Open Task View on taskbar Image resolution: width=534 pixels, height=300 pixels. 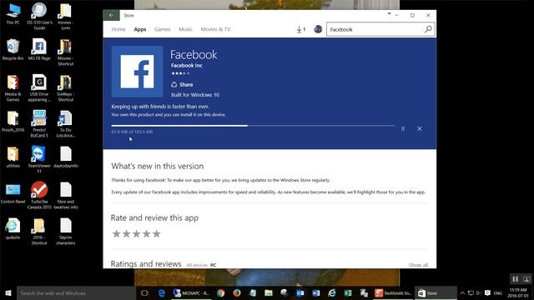click(144, 292)
